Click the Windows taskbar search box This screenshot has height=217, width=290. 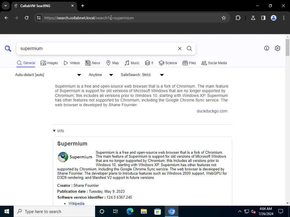[x=54, y=211]
